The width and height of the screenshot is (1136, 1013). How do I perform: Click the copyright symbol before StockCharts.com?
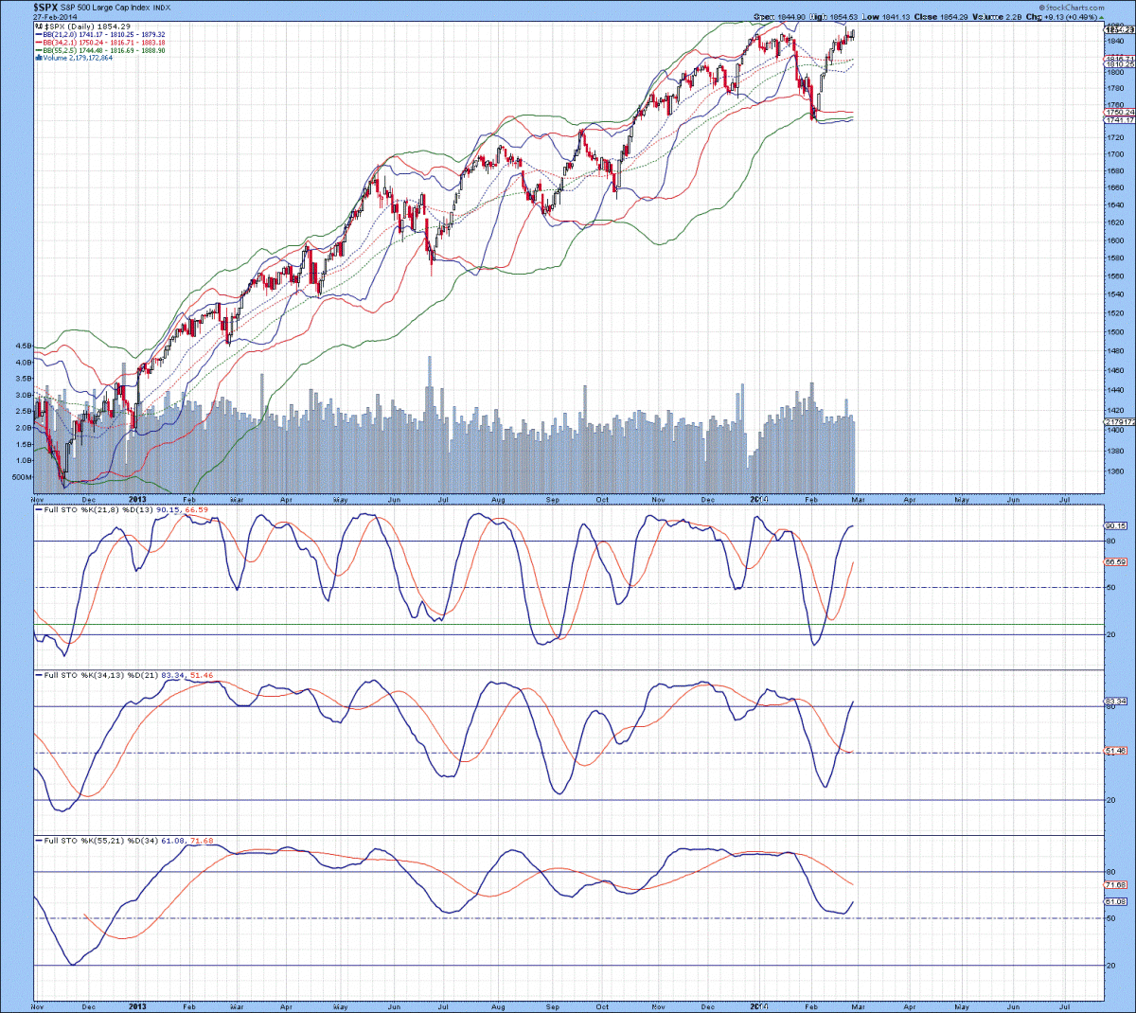click(1041, 8)
